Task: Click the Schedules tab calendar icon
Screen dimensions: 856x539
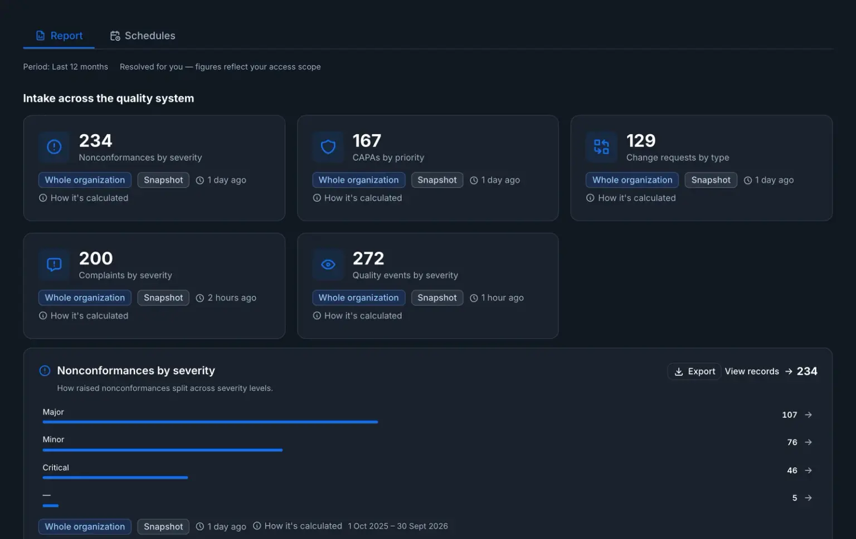Action: point(115,36)
